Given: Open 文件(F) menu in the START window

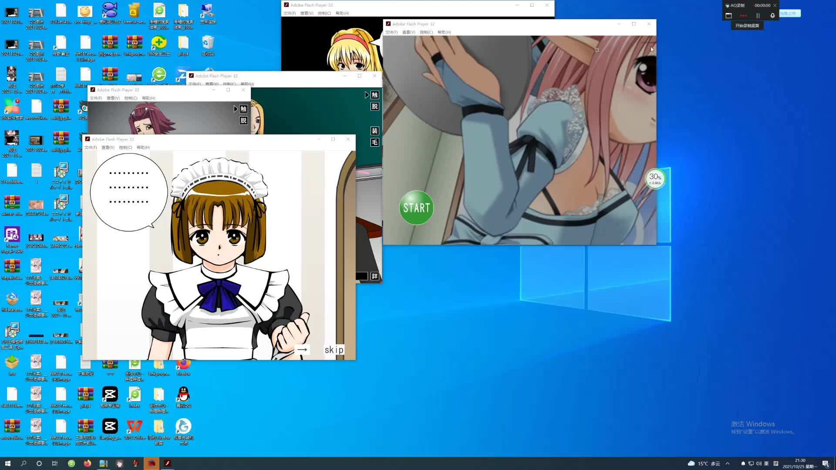Looking at the screenshot, I should (391, 32).
